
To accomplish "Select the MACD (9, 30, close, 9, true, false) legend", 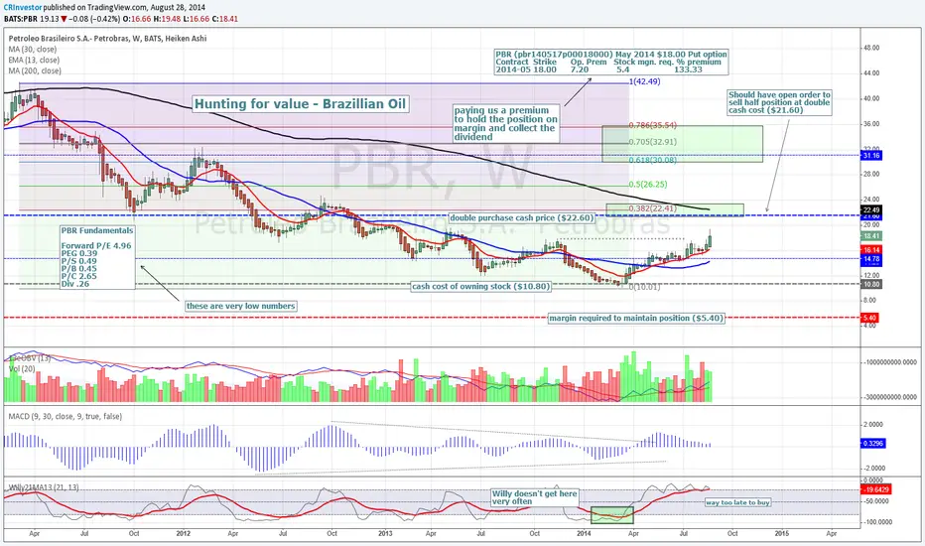I will (x=65, y=416).
